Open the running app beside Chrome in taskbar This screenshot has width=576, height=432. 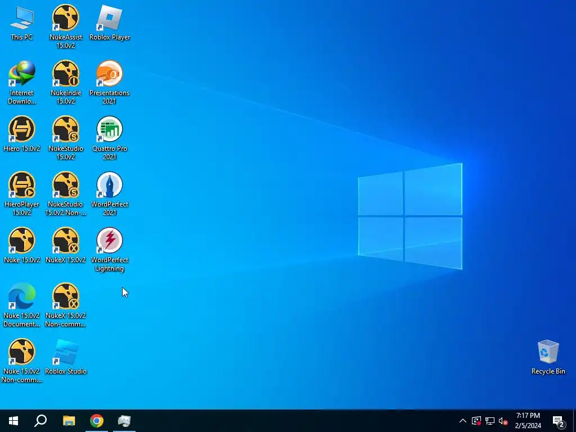coord(124,421)
